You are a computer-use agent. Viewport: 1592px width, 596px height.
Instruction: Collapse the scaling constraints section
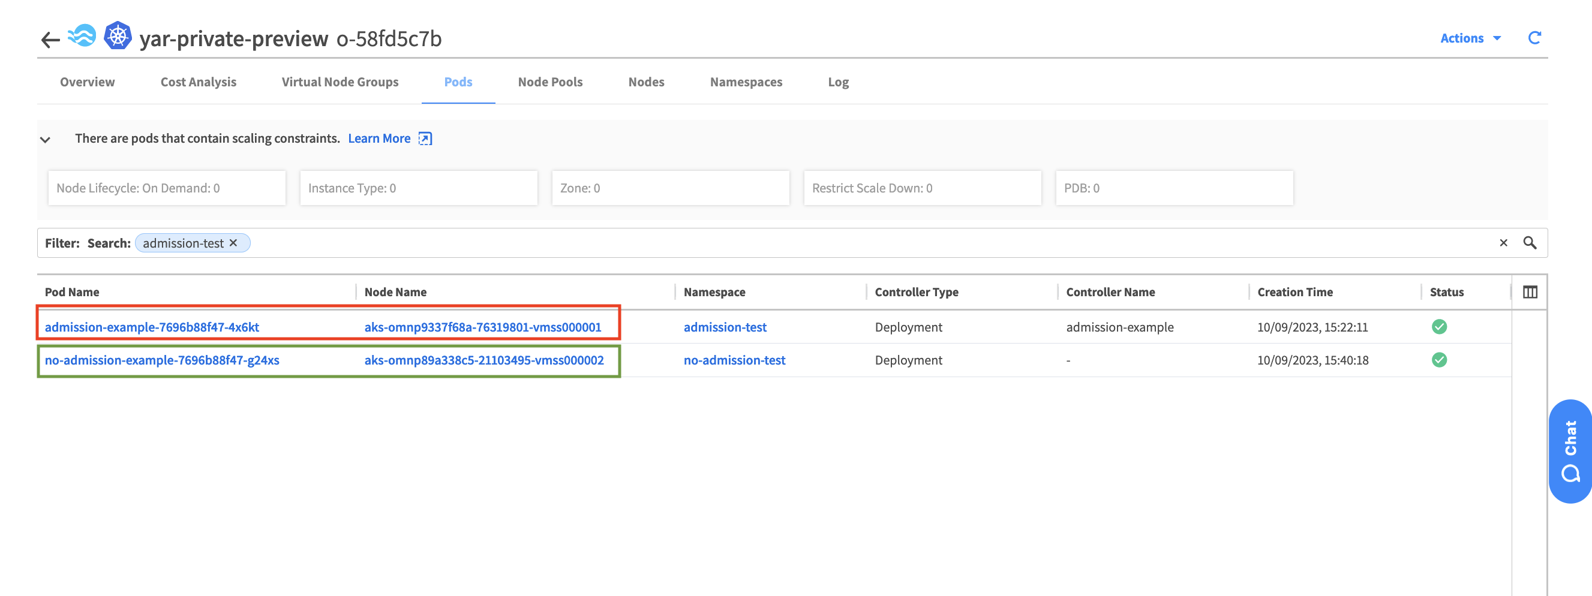click(x=45, y=139)
